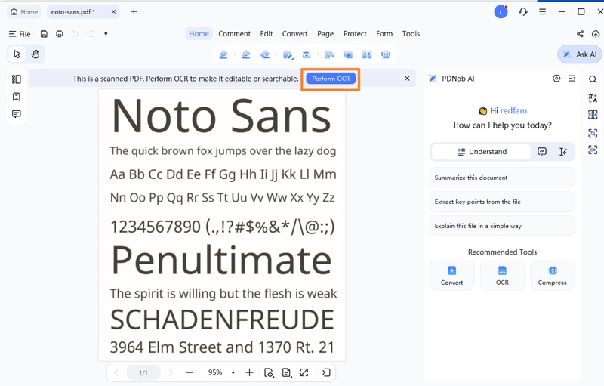Zoom in with the plus button
The width and height of the screenshot is (604, 386).
click(x=250, y=372)
